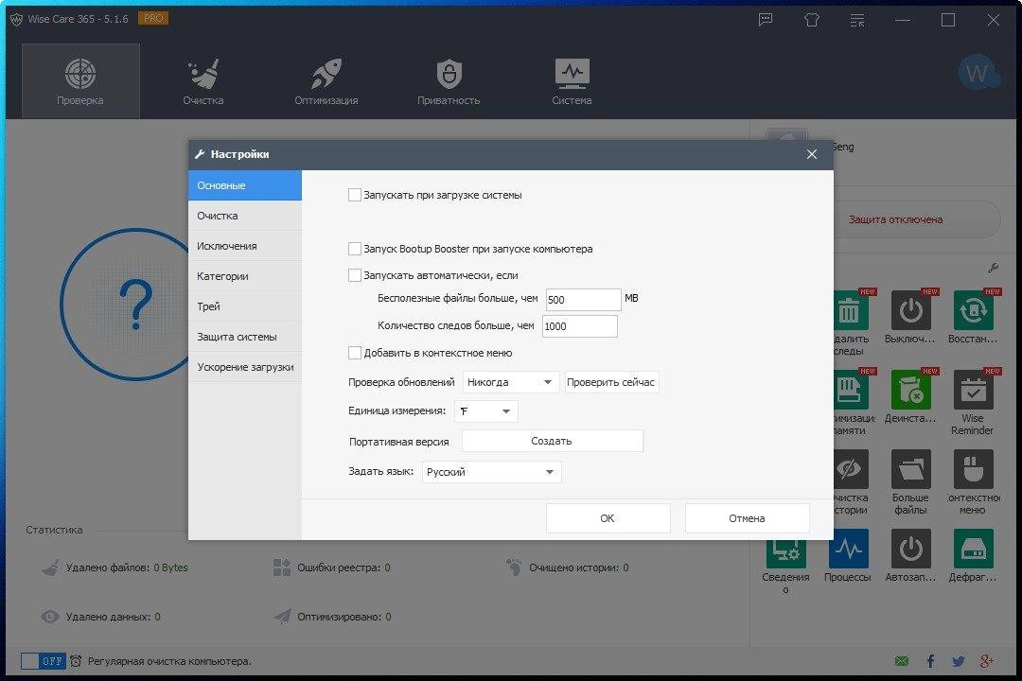1022x681 pixels.
Task: Click the Очищено истории: 0 statistic
Action: point(568,567)
